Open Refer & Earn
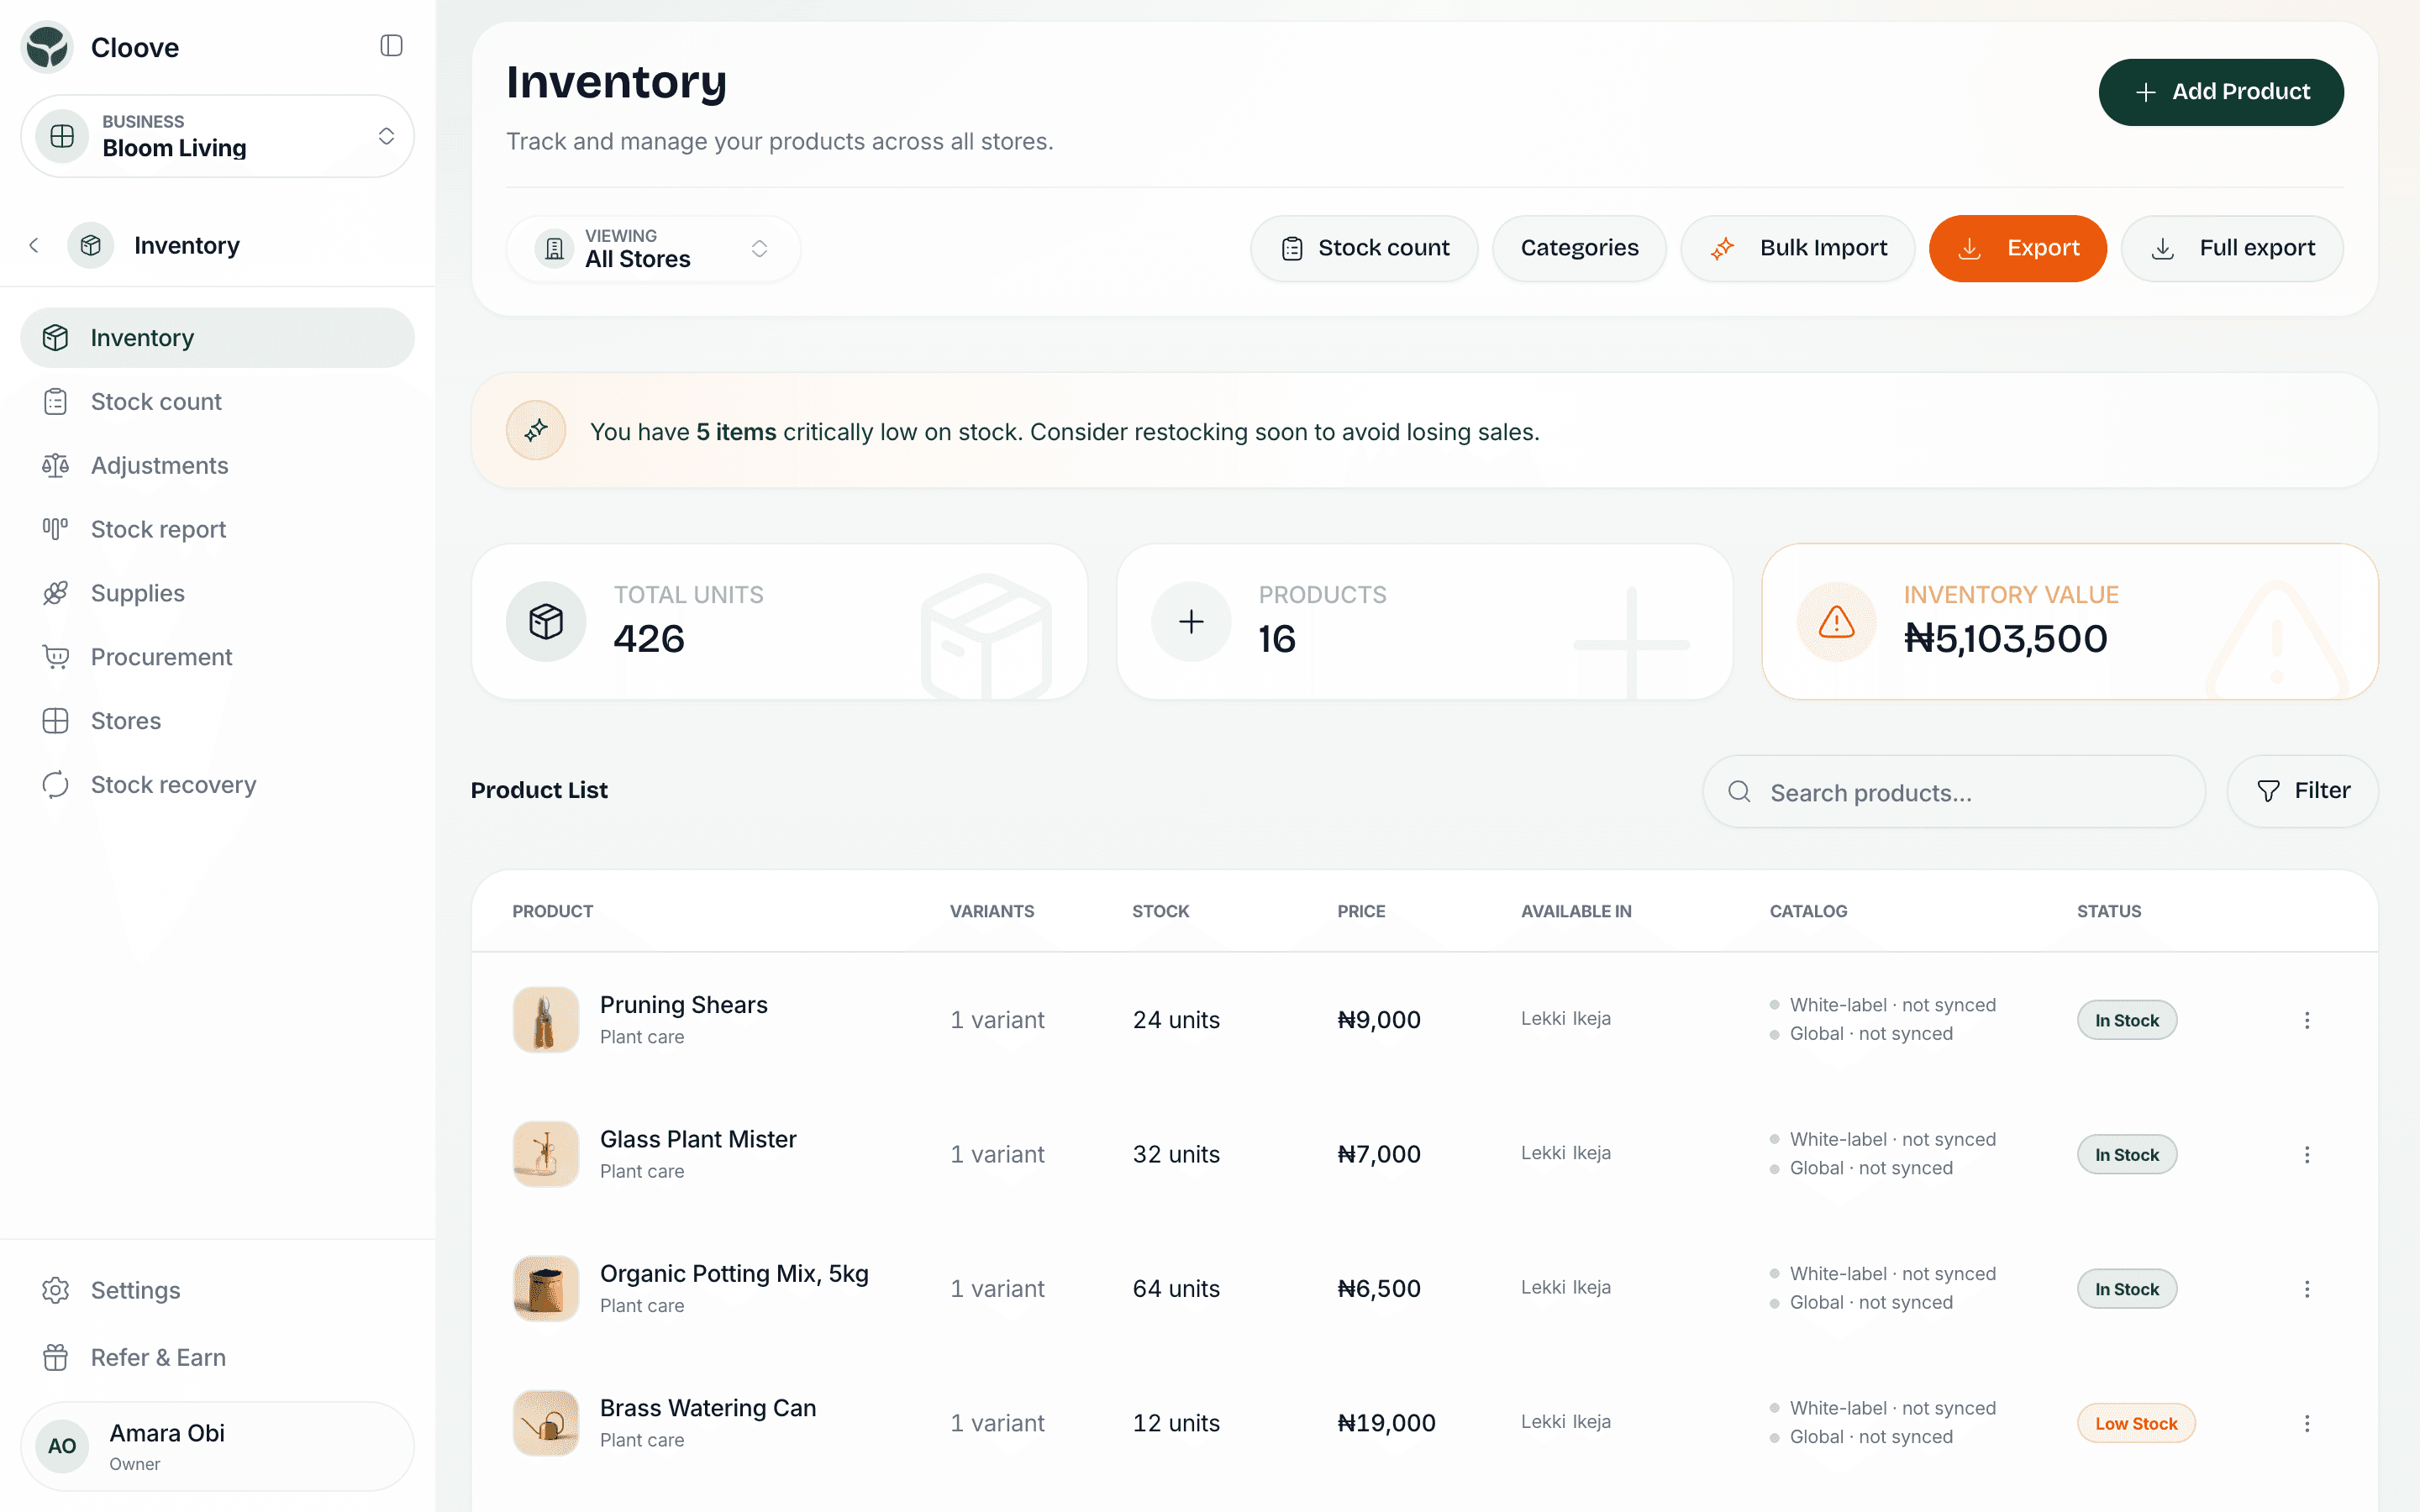 click(217, 1357)
